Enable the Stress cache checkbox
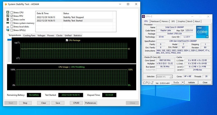217x115 pixels. click(12, 20)
